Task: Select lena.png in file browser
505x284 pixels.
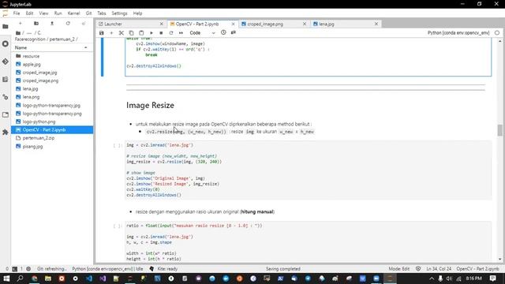Action: click(52, 97)
